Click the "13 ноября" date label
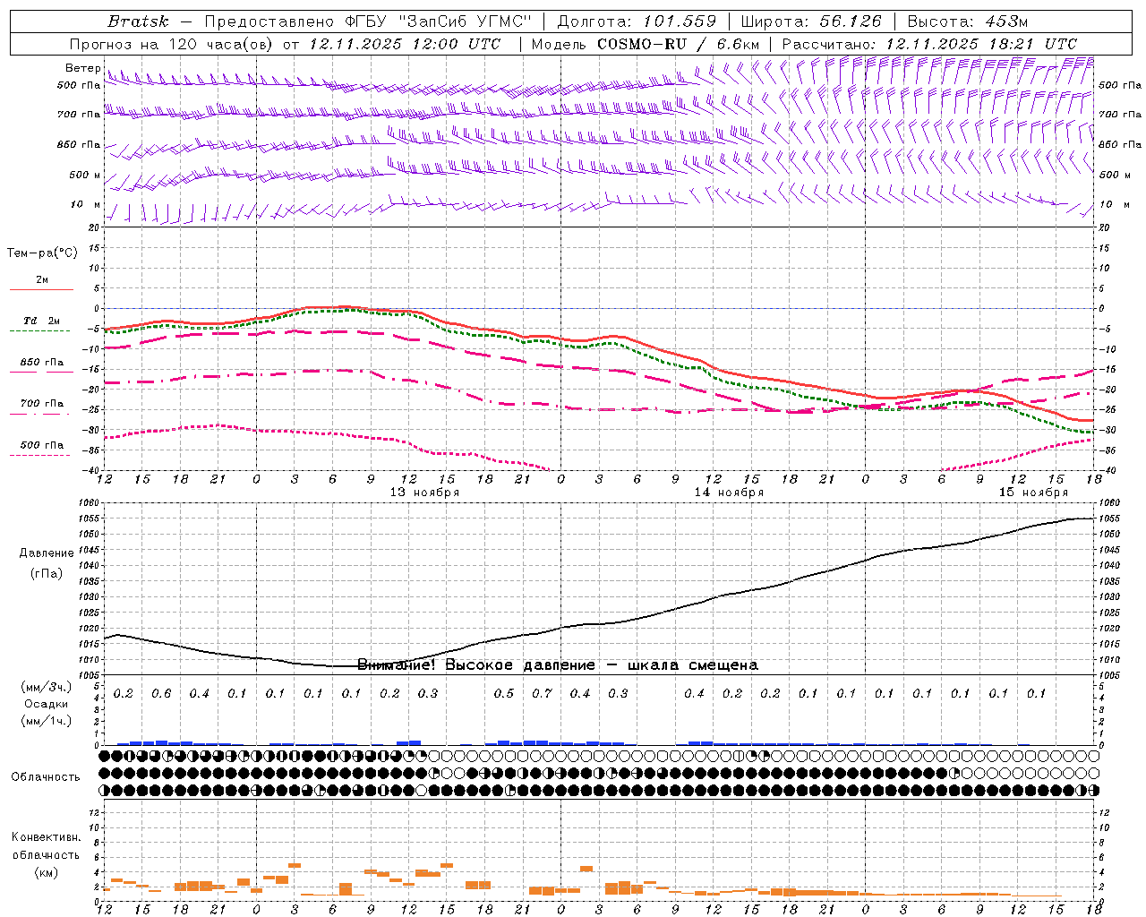The height and width of the screenshot is (917, 1146). coord(424,493)
